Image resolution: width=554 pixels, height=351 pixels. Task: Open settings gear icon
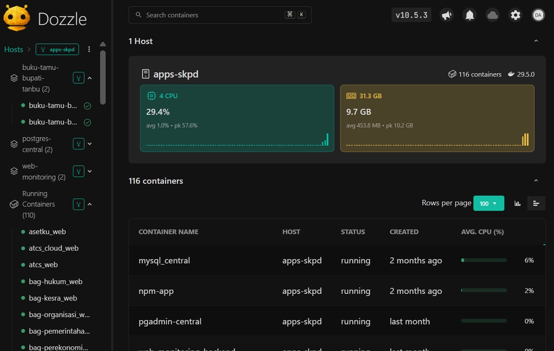coord(515,15)
